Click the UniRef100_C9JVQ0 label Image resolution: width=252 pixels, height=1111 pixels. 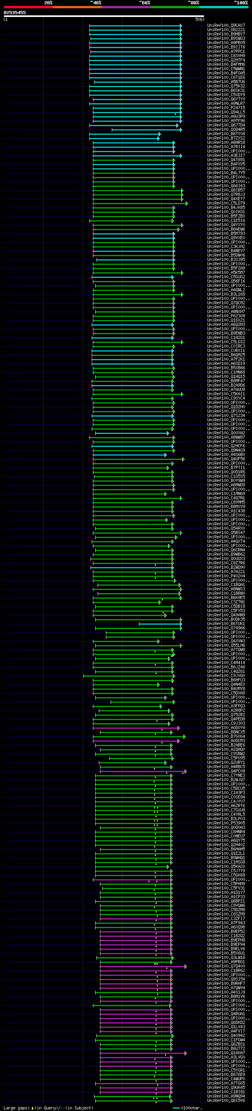tap(226, 676)
